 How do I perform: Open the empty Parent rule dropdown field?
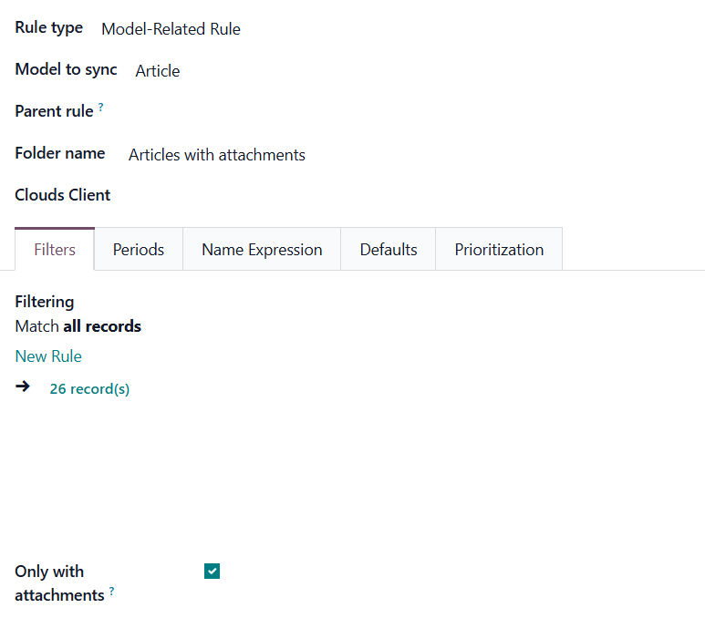click(274, 111)
